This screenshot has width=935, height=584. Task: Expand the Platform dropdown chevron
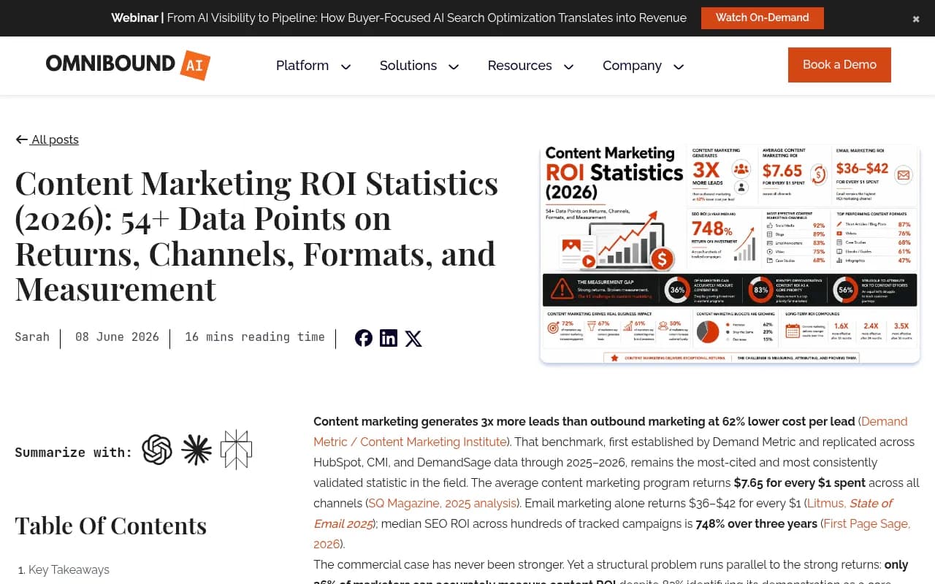(346, 67)
